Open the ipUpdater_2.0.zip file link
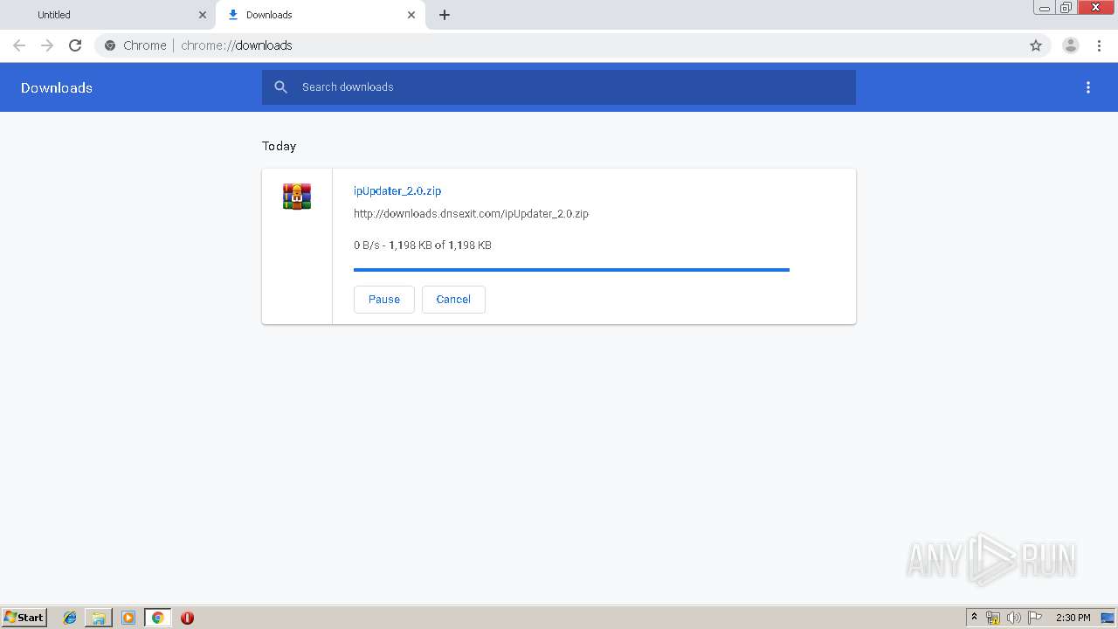 [x=397, y=190]
